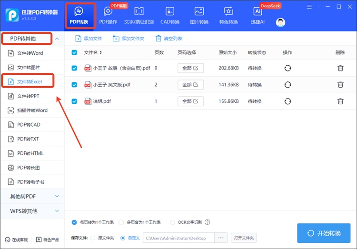The image size is (357, 249).
Task: Browse folder with the ··· button
Action: (220, 238)
